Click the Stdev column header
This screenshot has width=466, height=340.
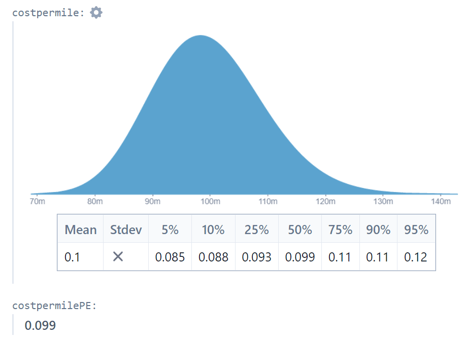click(x=126, y=230)
